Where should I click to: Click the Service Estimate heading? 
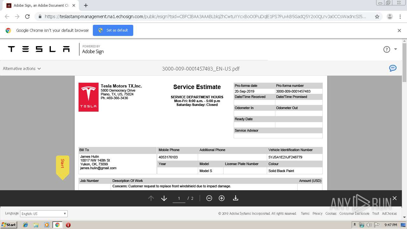coord(197,87)
